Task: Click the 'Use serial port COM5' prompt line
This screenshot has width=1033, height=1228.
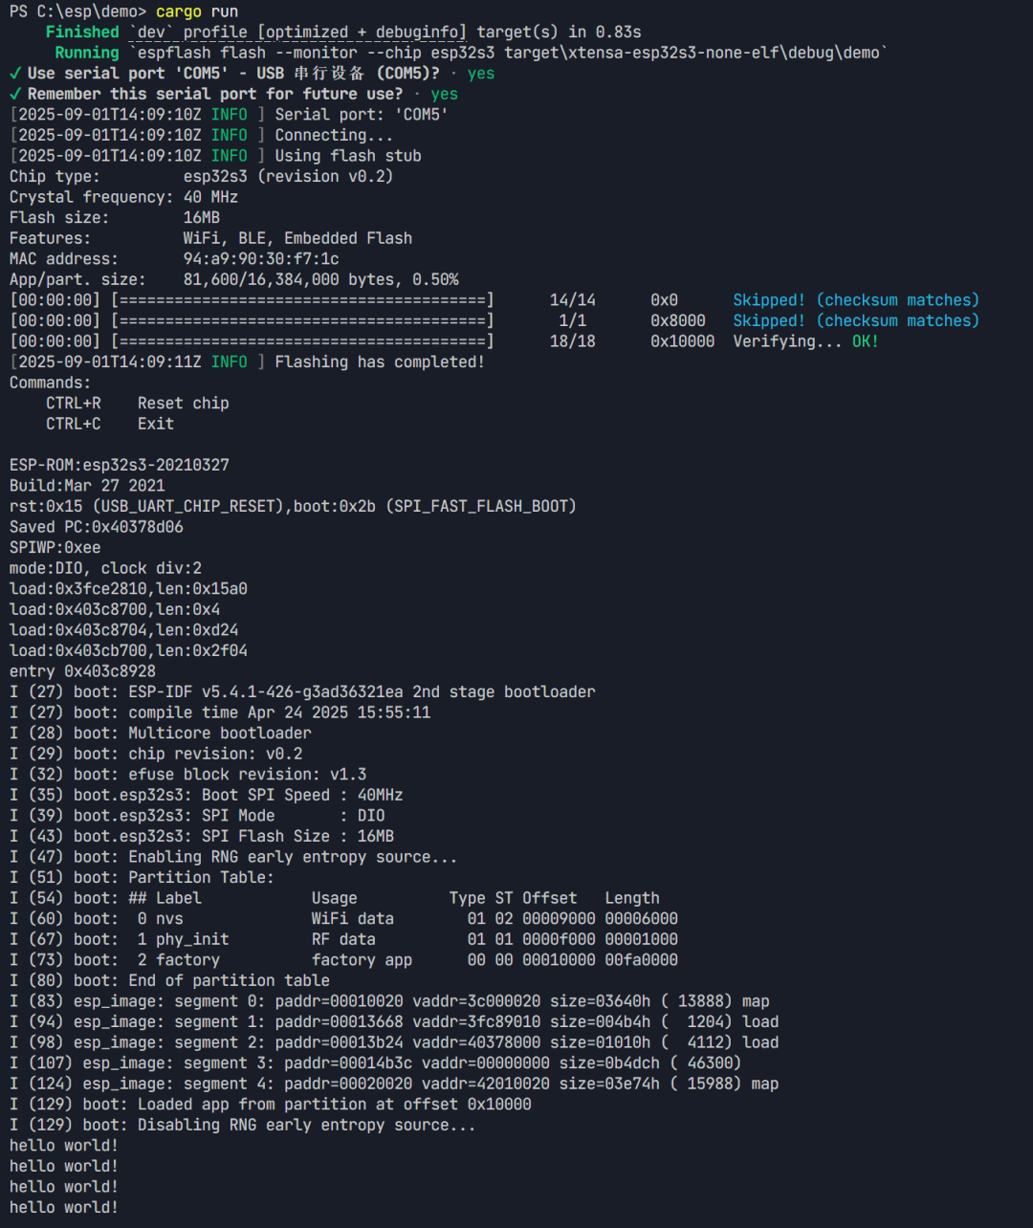Action: pos(253,74)
